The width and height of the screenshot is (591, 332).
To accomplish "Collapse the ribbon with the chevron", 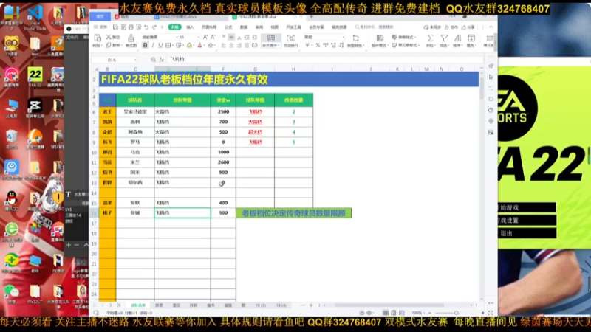I will 491,27.
